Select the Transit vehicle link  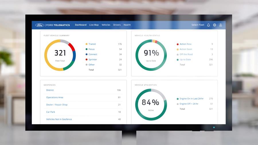92,44
